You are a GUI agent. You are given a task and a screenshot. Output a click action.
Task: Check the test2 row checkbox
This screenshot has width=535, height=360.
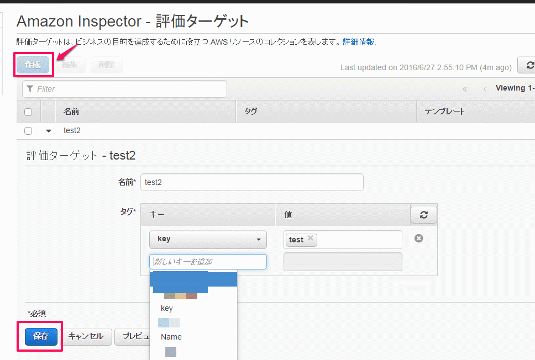coord(28,131)
